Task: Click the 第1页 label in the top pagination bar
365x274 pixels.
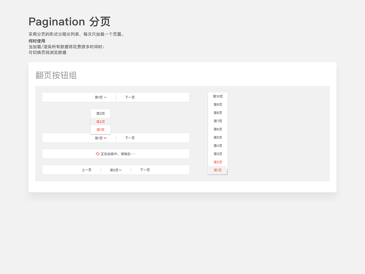Action: pyautogui.click(x=98, y=97)
